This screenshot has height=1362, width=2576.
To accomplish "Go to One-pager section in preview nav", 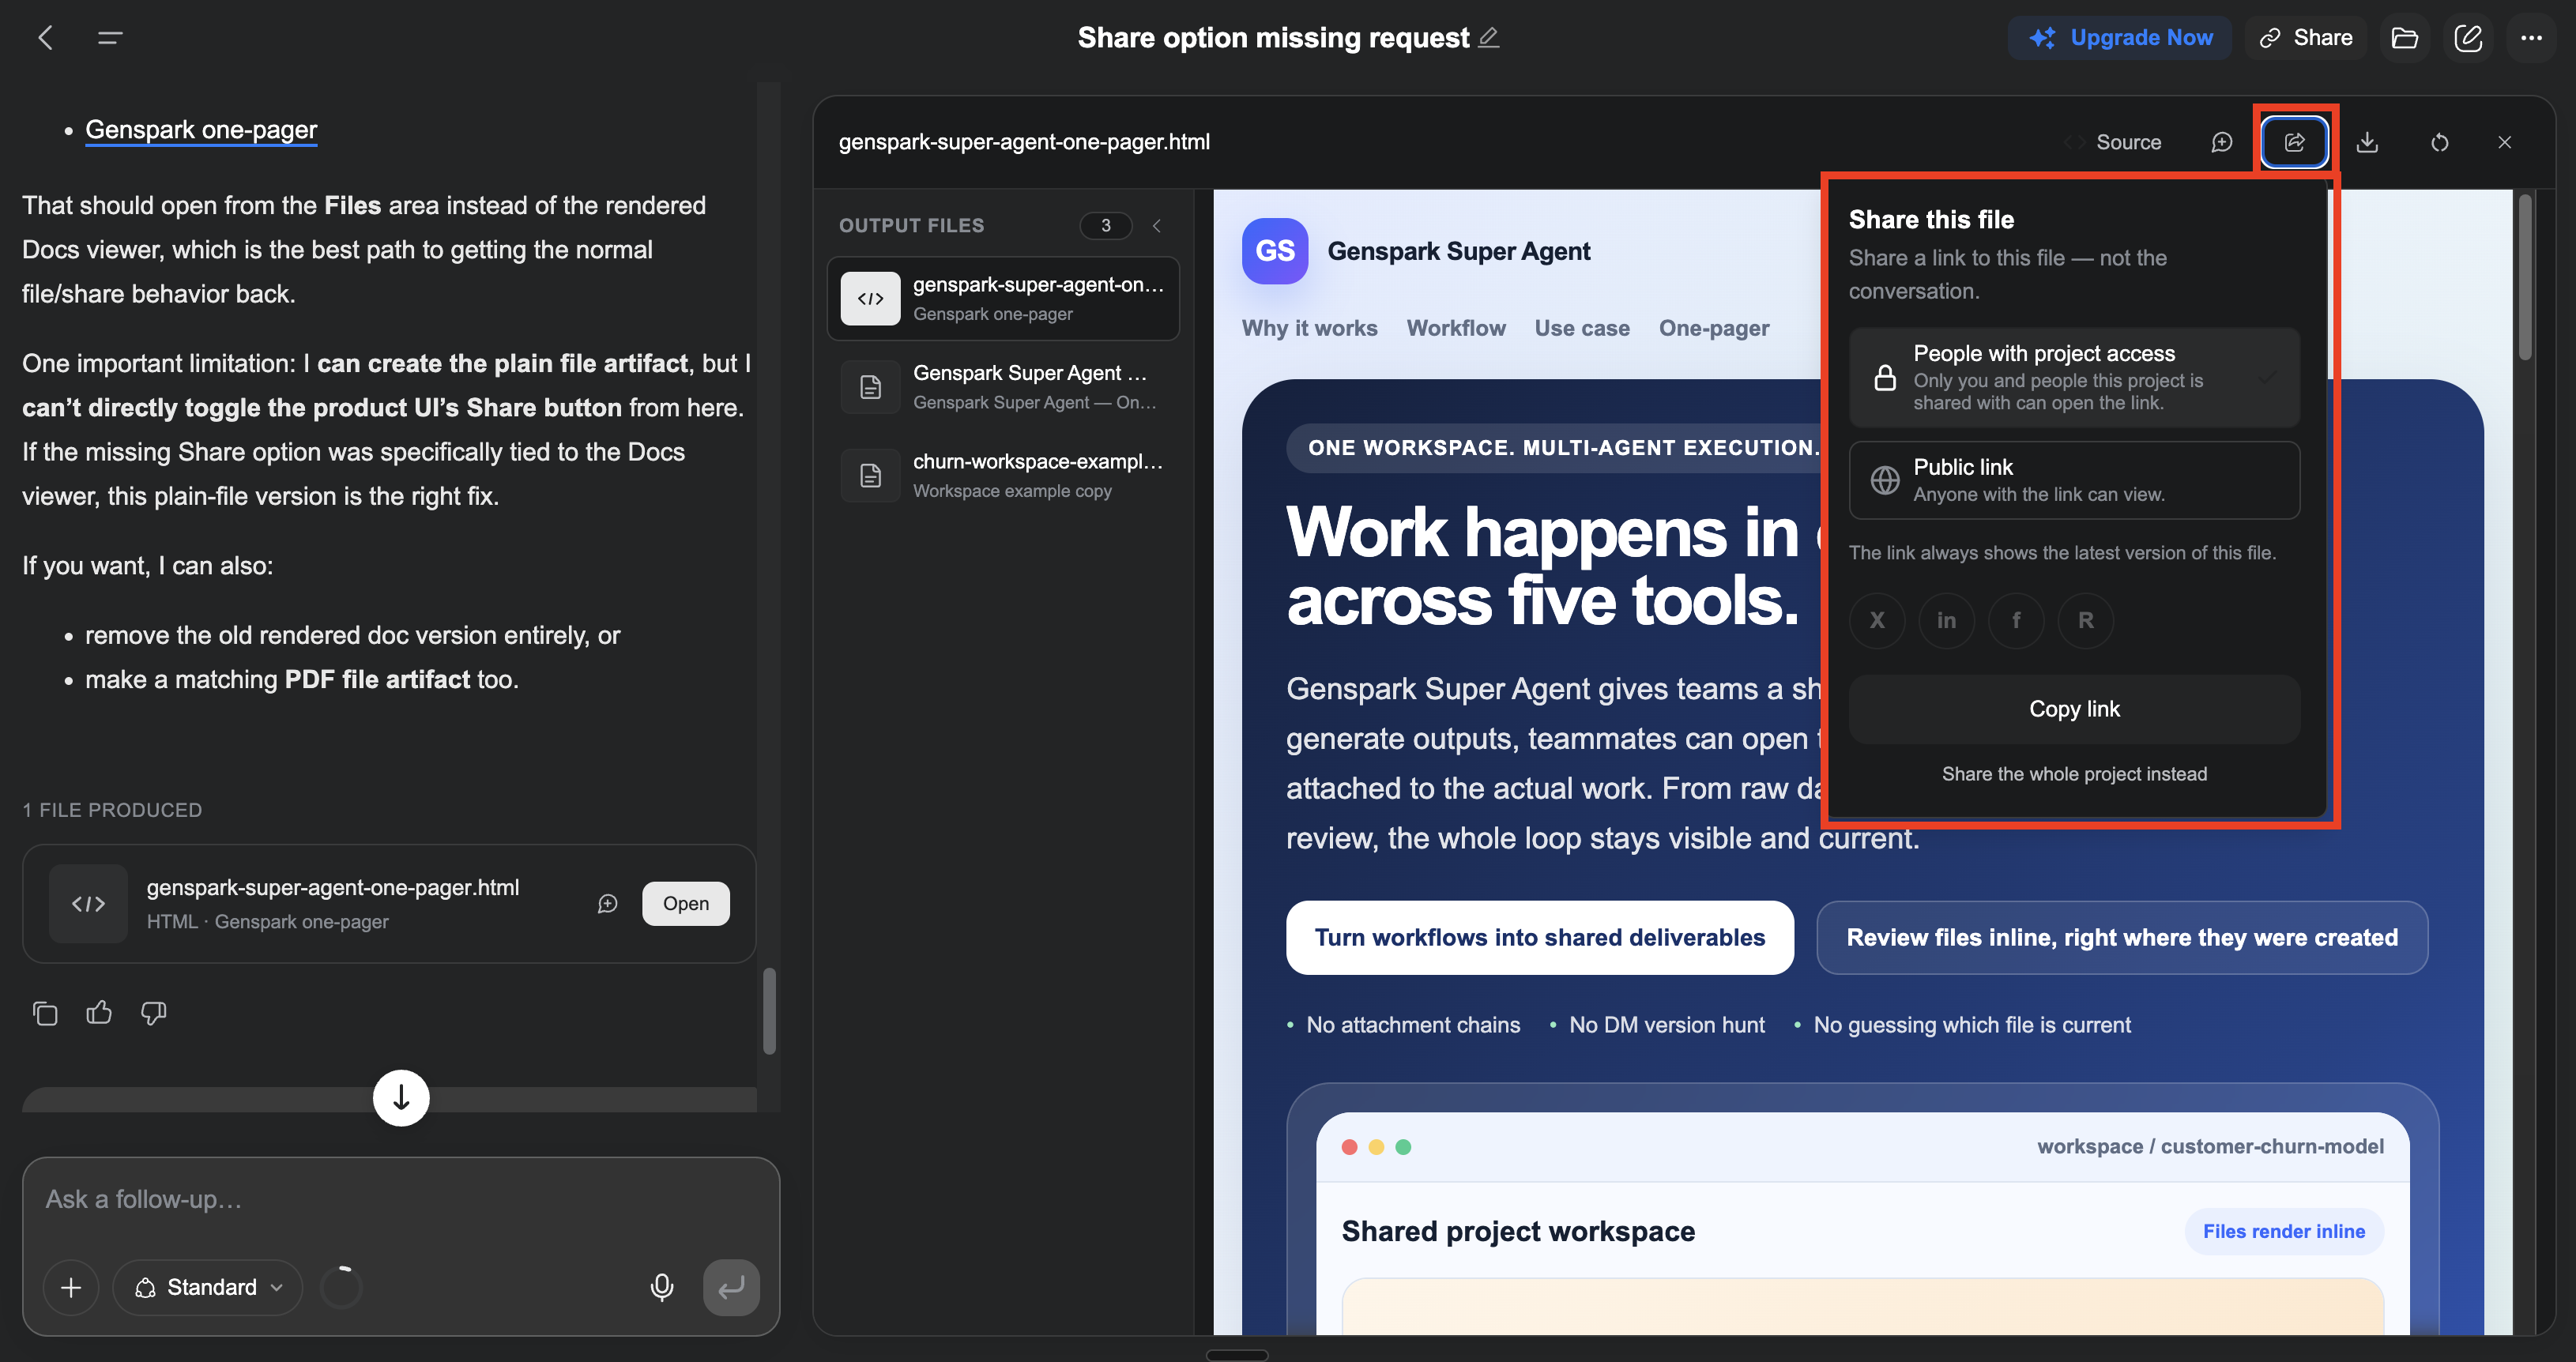I will (x=1714, y=328).
